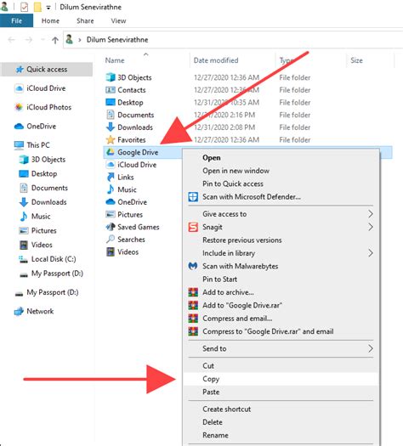This screenshot has width=403, height=446.
Task: Click the new folder icon in title bar
Action: [x=37, y=7]
